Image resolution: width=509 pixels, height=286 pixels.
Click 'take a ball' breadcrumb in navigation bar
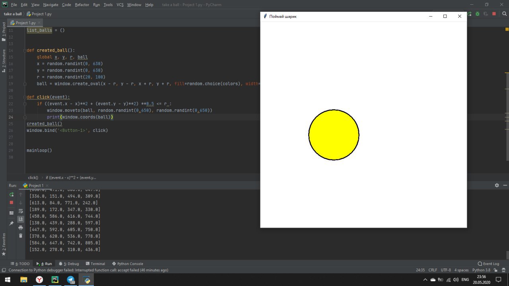point(13,14)
